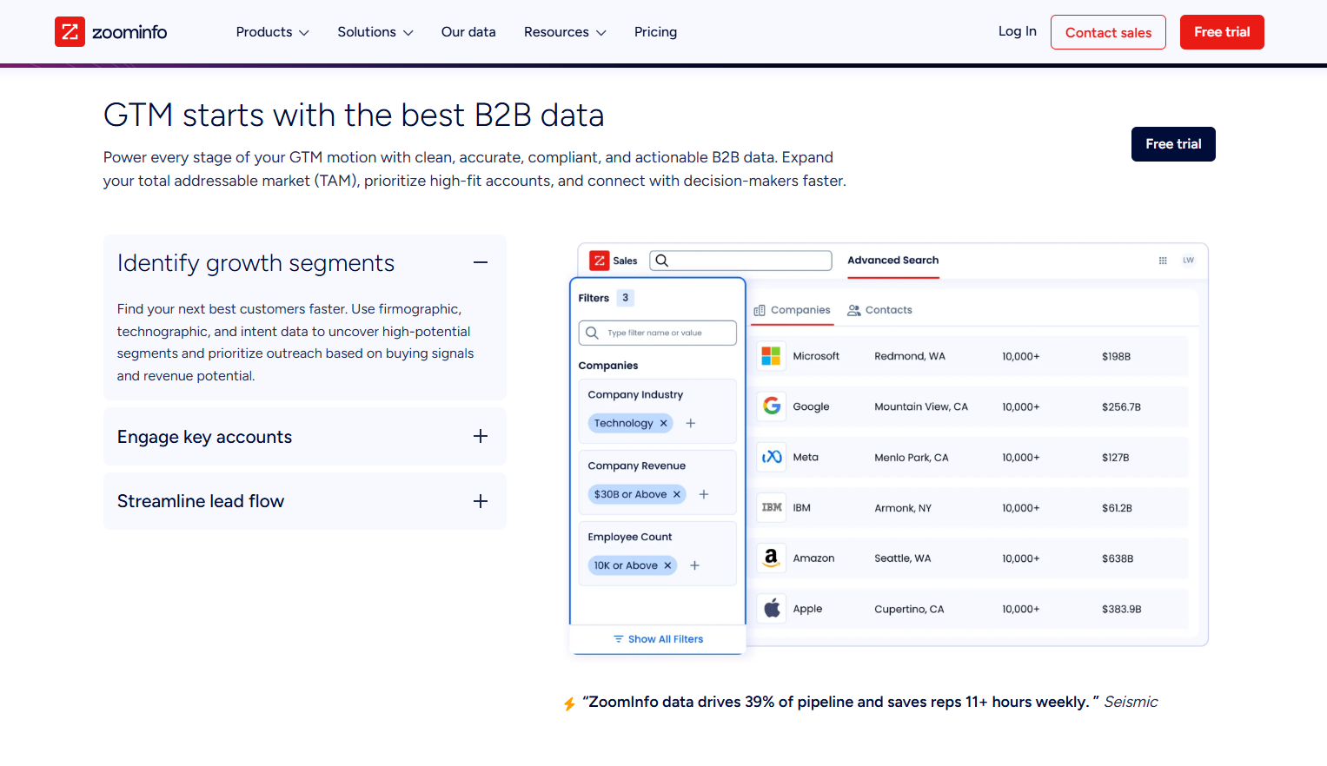Select the Advanced Search tab
Image resolution: width=1327 pixels, height=766 pixels.
coord(892,261)
